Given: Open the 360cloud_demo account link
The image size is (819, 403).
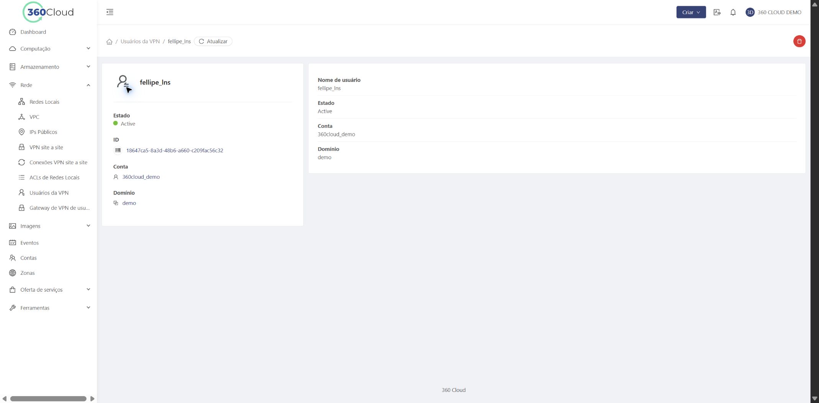Looking at the screenshot, I should pos(141,177).
